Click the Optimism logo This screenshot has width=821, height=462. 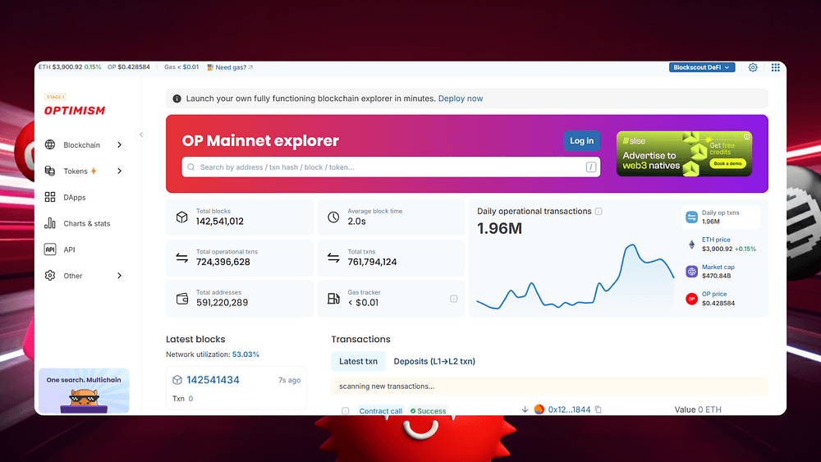[75, 111]
